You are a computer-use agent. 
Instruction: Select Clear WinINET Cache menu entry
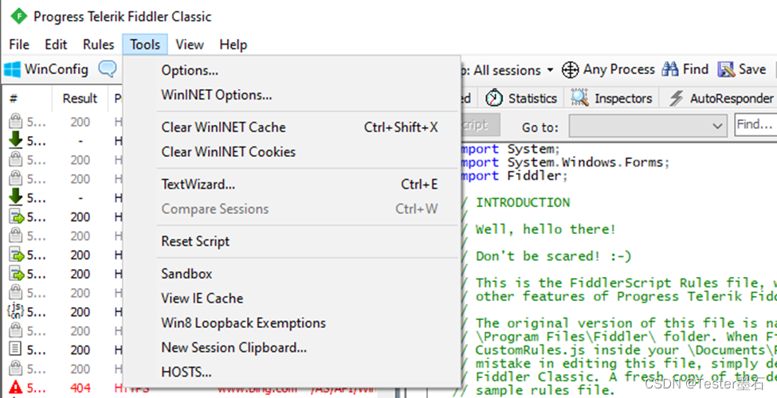[x=223, y=127]
